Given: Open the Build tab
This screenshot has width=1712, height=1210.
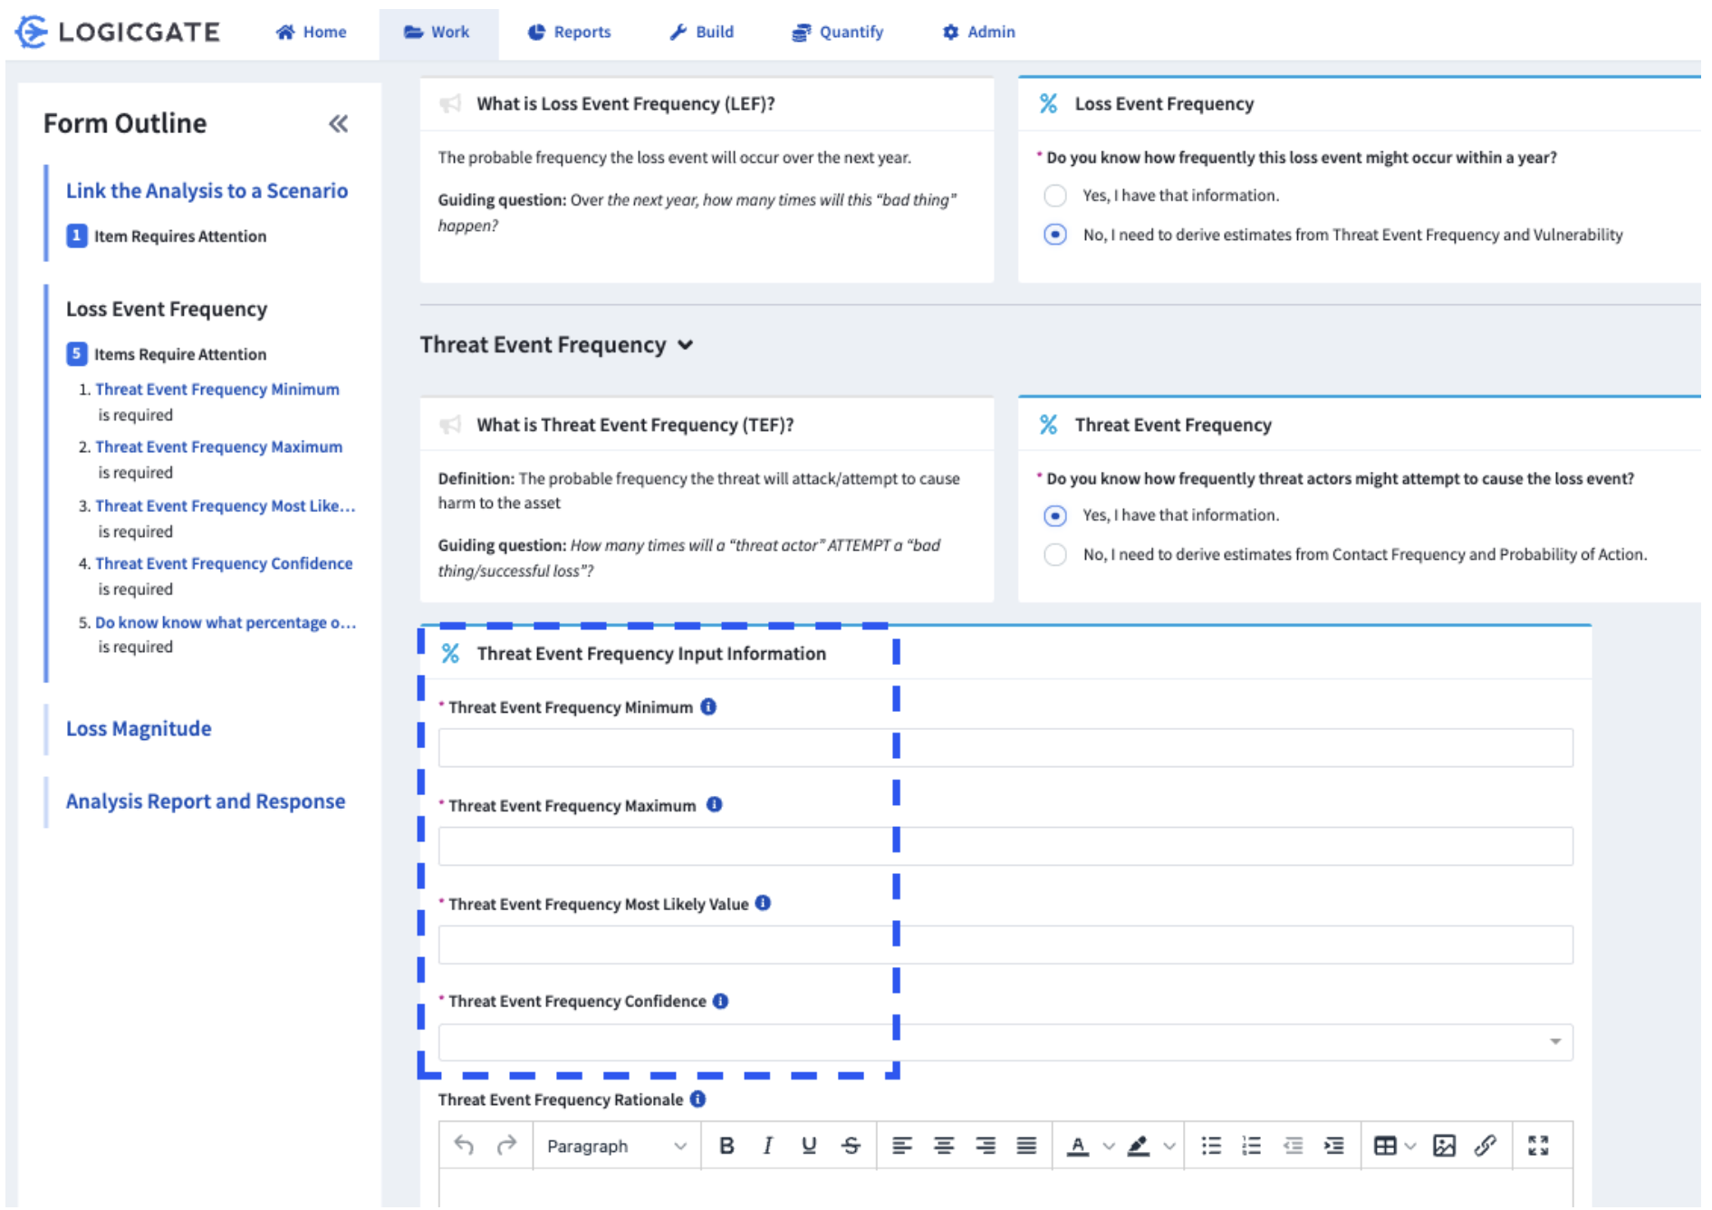Looking at the screenshot, I should [701, 32].
